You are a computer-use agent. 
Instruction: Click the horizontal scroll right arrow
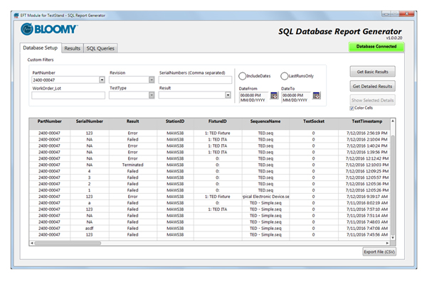pos(388,243)
